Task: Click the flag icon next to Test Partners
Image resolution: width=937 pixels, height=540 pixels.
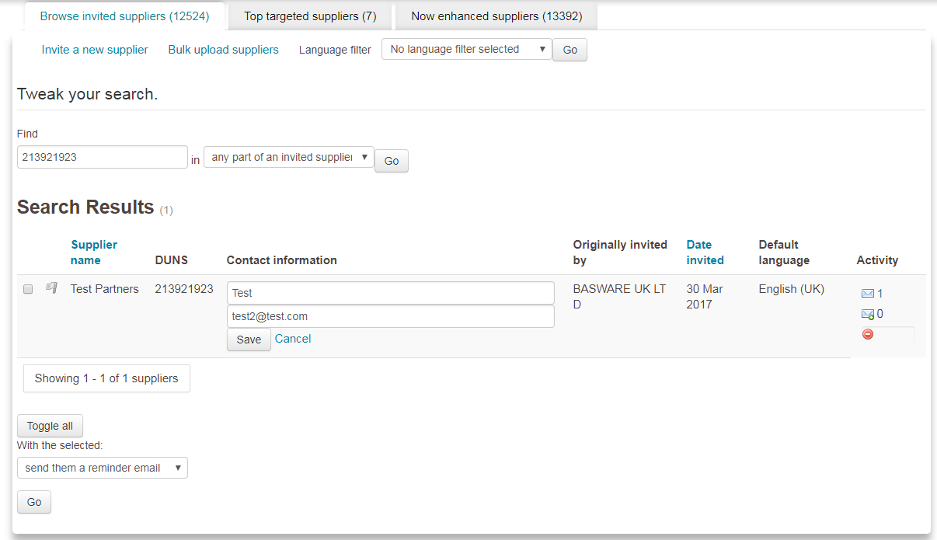Action: point(51,287)
